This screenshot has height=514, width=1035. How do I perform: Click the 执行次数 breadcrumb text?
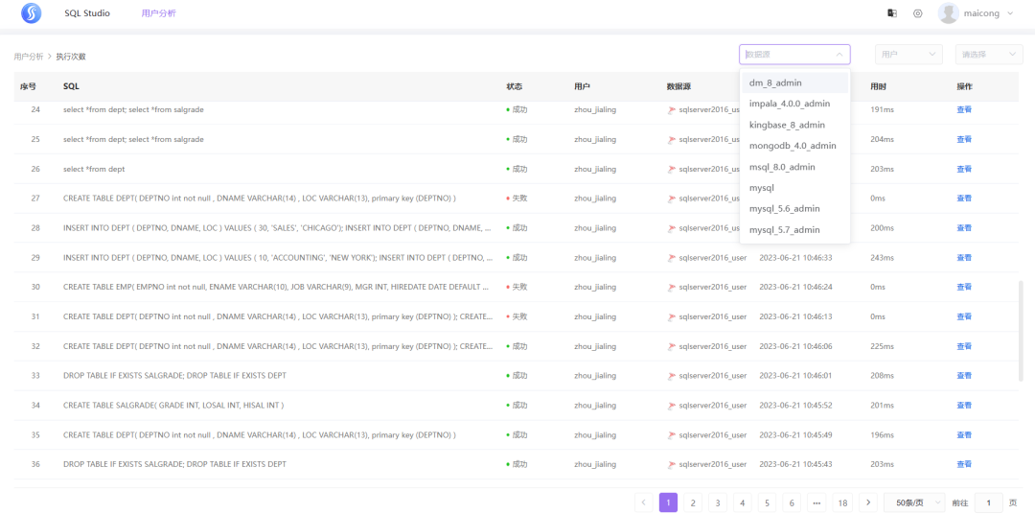pyautogui.click(x=71, y=57)
